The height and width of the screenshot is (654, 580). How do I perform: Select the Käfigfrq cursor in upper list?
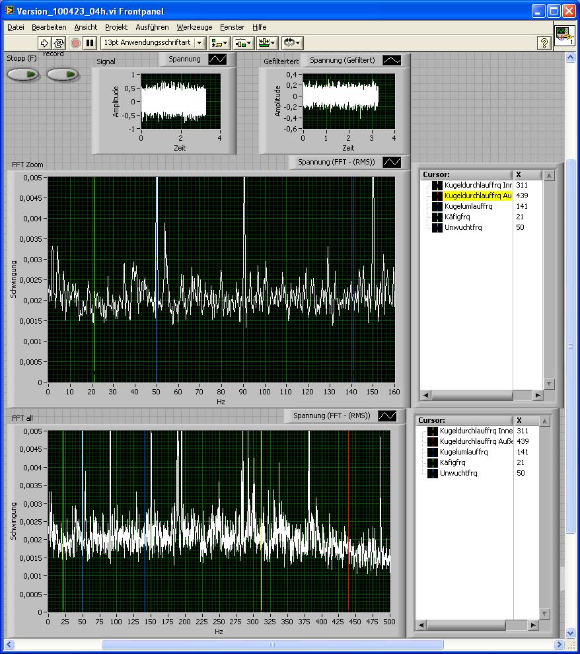tap(457, 217)
